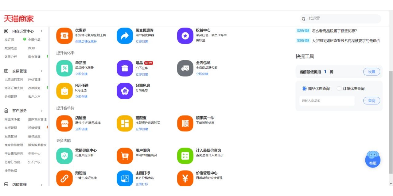
Task: Click the 查询 button
Action: 372,100
